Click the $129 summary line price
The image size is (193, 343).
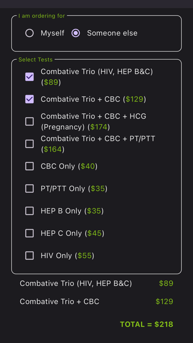pyautogui.click(x=164, y=302)
